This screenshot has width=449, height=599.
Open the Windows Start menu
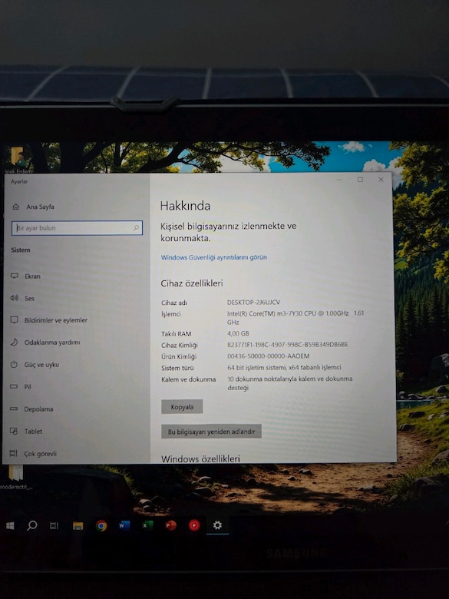tap(10, 525)
